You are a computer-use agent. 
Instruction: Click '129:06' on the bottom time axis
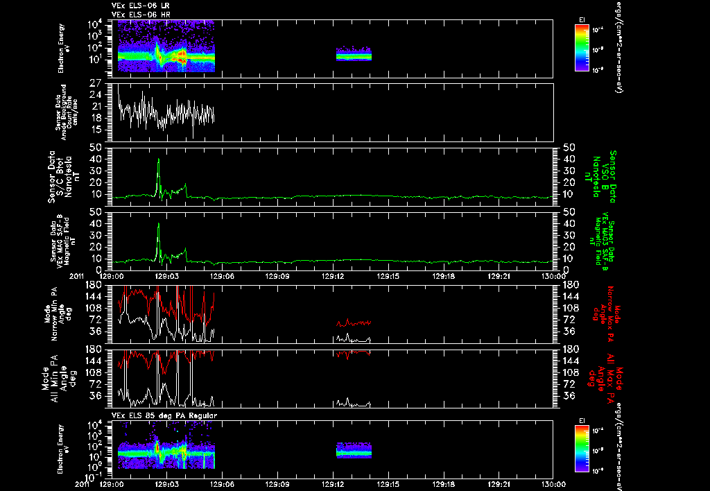pos(222,484)
